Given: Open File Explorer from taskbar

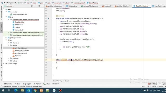Looking at the screenshot, I should click(x=22, y=90).
